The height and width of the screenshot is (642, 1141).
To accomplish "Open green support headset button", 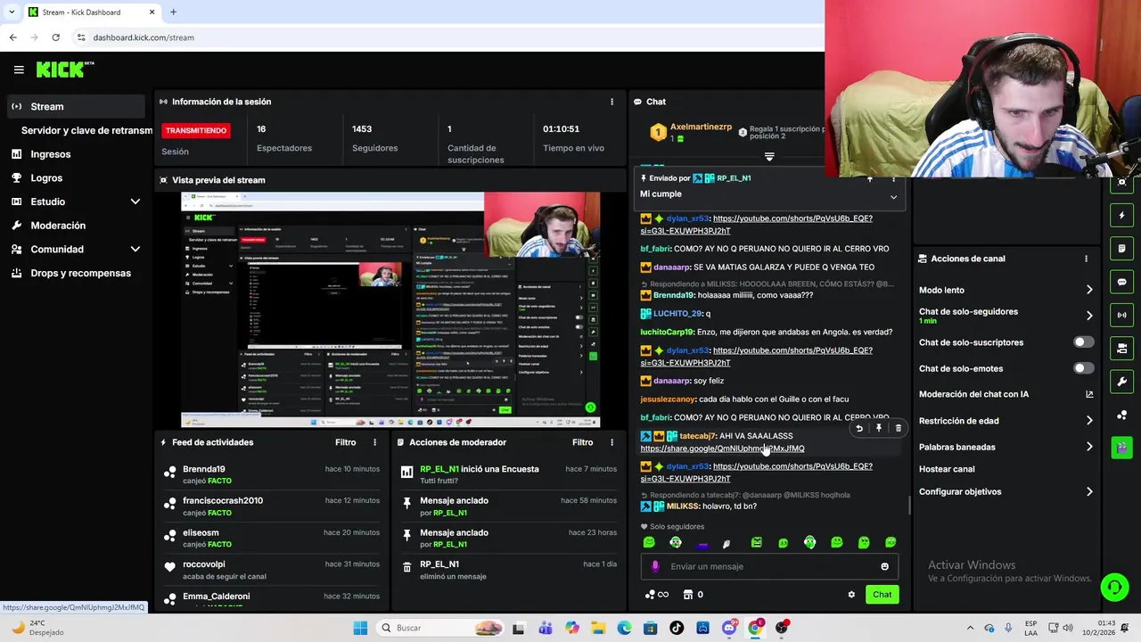I will coord(1114,587).
